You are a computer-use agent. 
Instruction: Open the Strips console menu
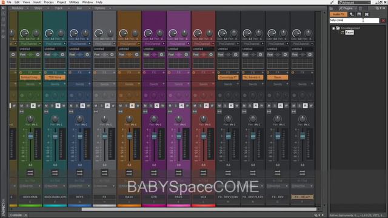[x=41, y=8]
